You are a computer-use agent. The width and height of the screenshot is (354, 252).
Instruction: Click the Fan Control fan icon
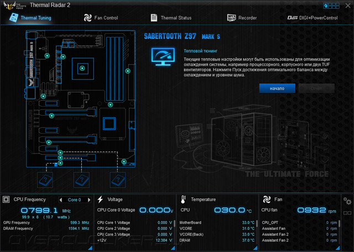pyautogui.click(x=87, y=18)
